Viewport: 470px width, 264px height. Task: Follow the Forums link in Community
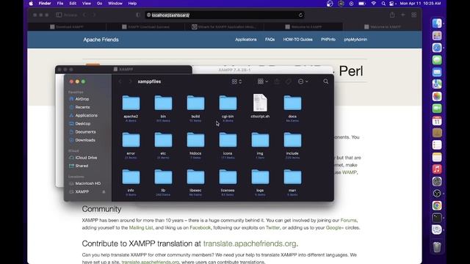[x=348, y=220]
